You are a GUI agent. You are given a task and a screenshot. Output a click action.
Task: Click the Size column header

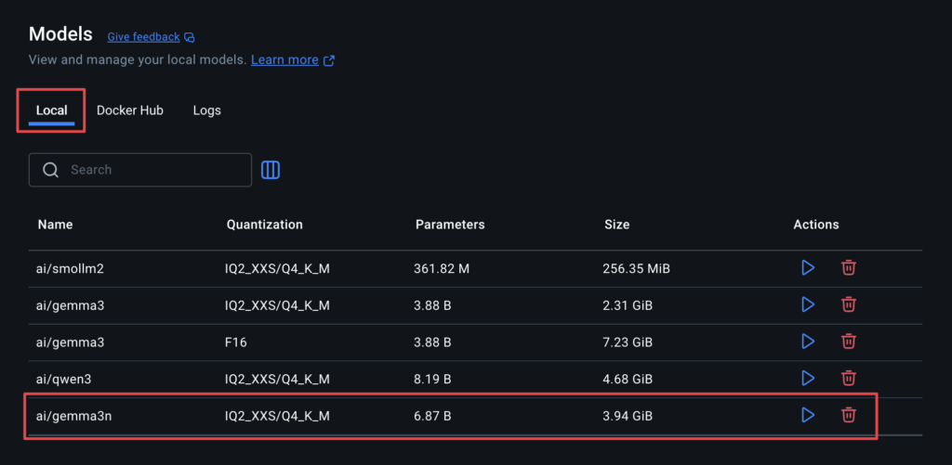(617, 225)
